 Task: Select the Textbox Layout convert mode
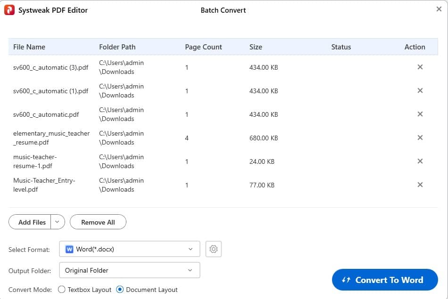(x=61, y=290)
